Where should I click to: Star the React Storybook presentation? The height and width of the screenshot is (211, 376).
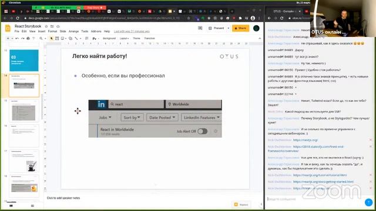point(46,26)
